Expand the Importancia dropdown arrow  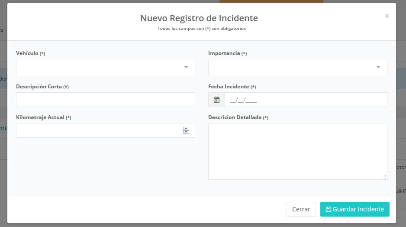pyautogui.click(x=378, y=67)
